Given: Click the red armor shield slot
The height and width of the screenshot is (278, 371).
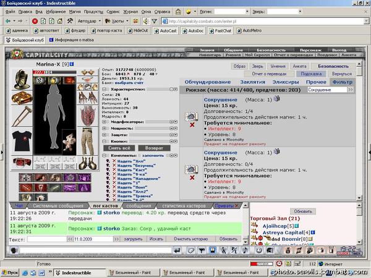Looking at the screenshot, I should pos(88,116).
